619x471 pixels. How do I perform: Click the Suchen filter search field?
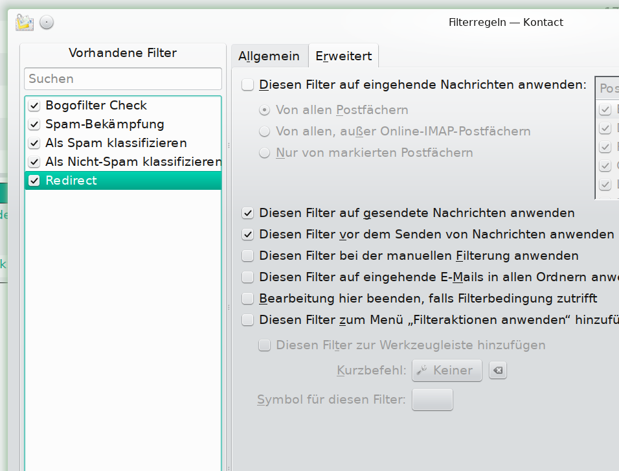[123, 78]
